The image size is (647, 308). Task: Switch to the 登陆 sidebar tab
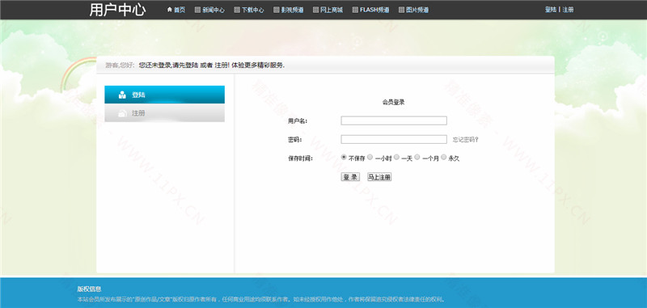point(165,95)
